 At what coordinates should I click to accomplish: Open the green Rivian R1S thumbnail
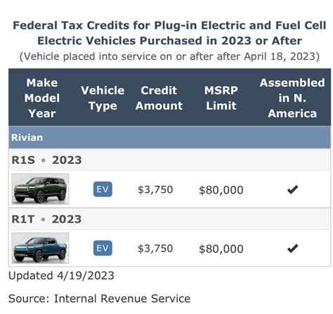40,189
